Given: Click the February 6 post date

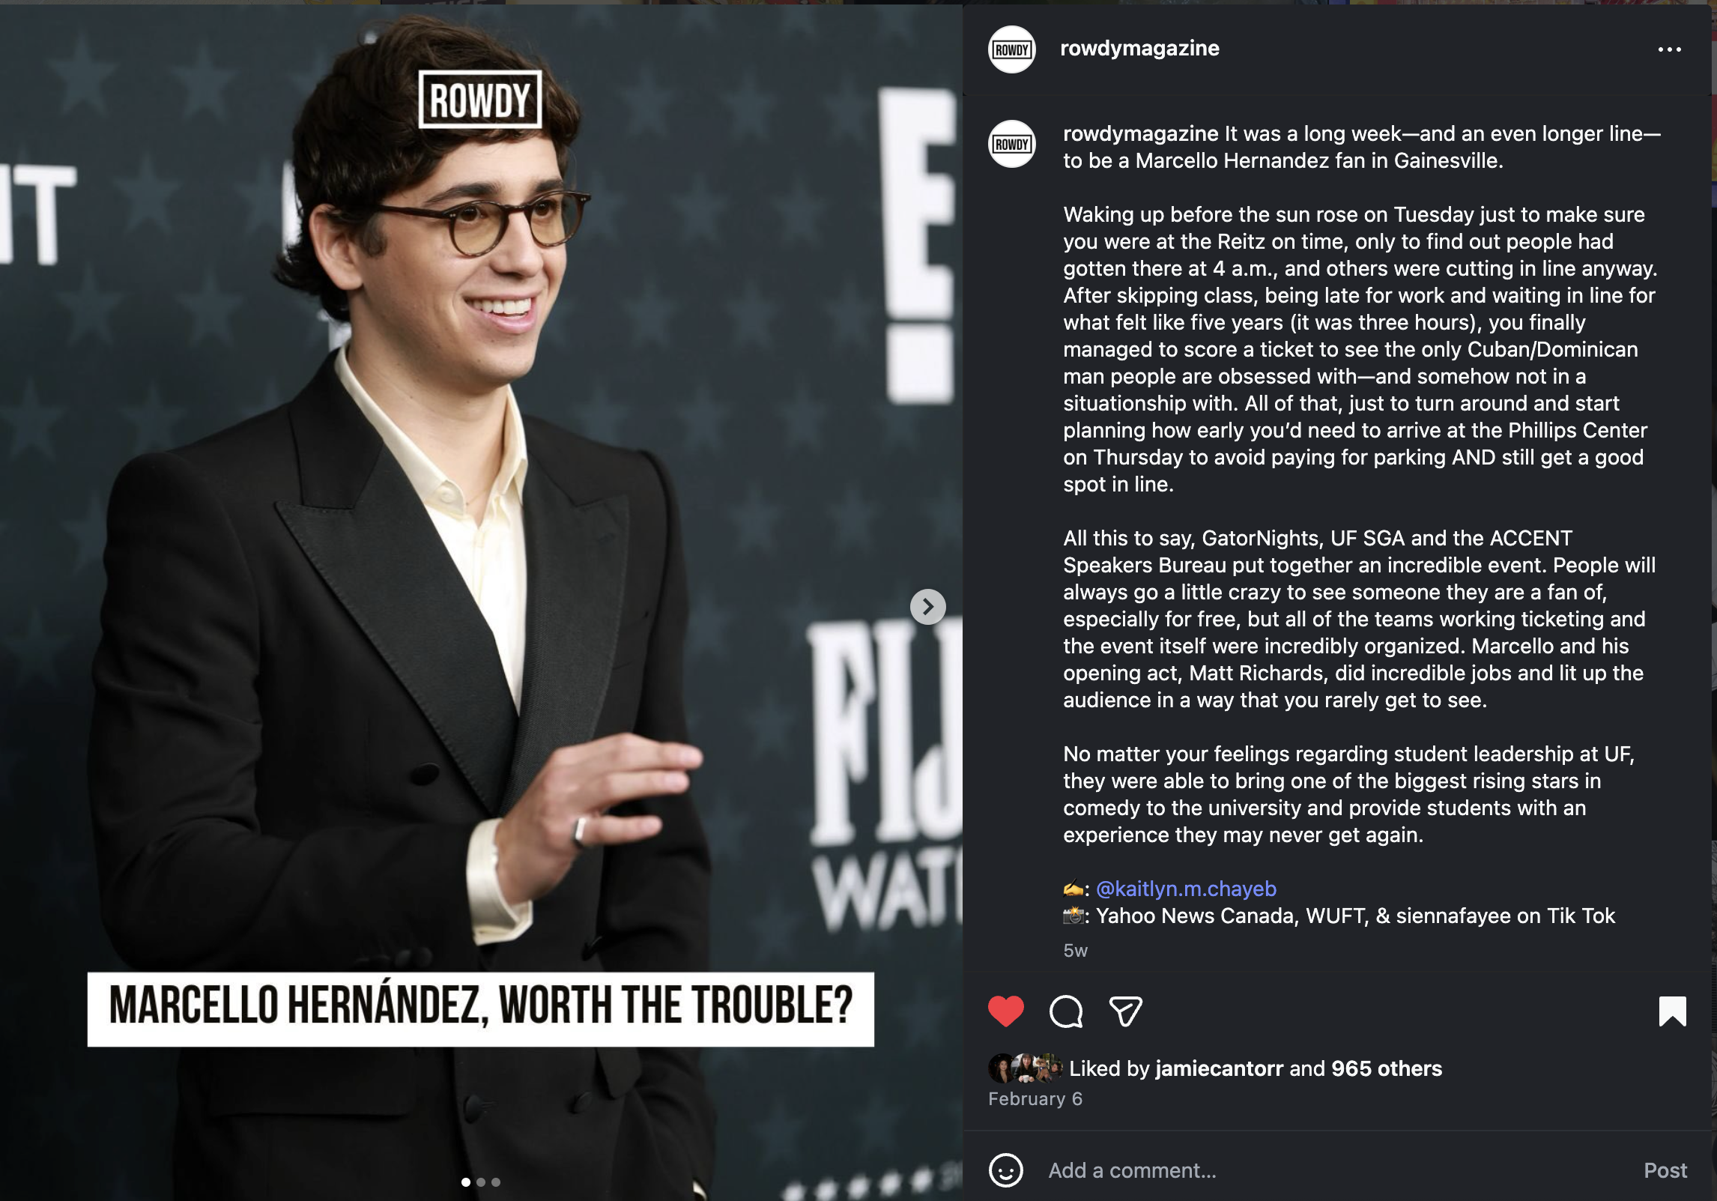Looking at the screenshot, I should (x=1035, y=1098).
